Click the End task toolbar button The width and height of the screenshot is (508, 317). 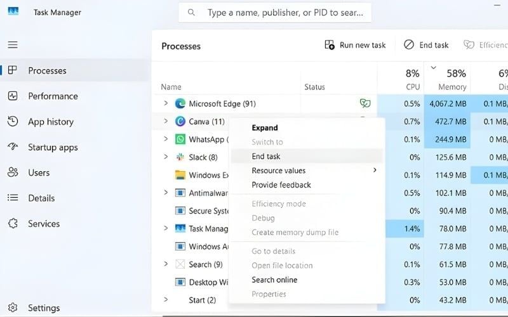click(x=426, y=45)
